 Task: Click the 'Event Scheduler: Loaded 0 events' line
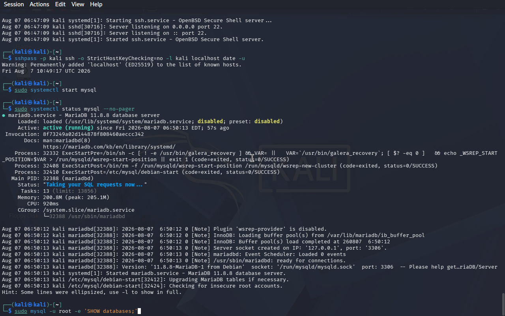pyautogui.click(x=174, y=254)
